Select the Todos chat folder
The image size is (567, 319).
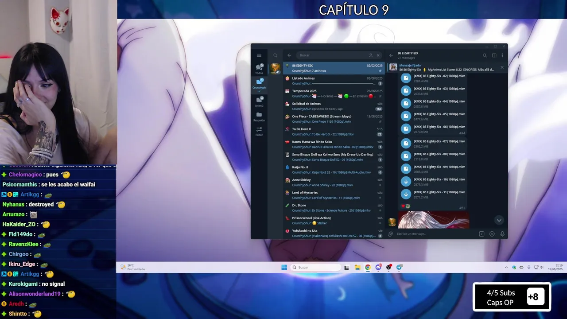click(x=259, y=69)
